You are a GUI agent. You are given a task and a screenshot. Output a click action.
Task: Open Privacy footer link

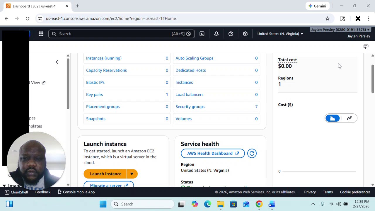(x=310, y=192)
